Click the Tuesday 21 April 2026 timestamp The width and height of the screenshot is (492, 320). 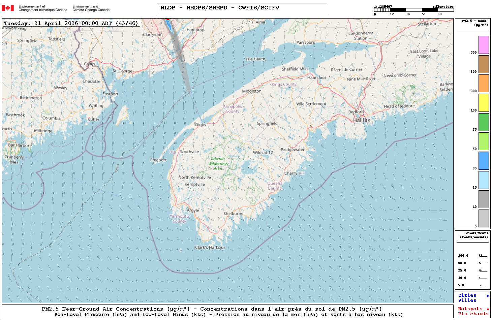(71, 23)
